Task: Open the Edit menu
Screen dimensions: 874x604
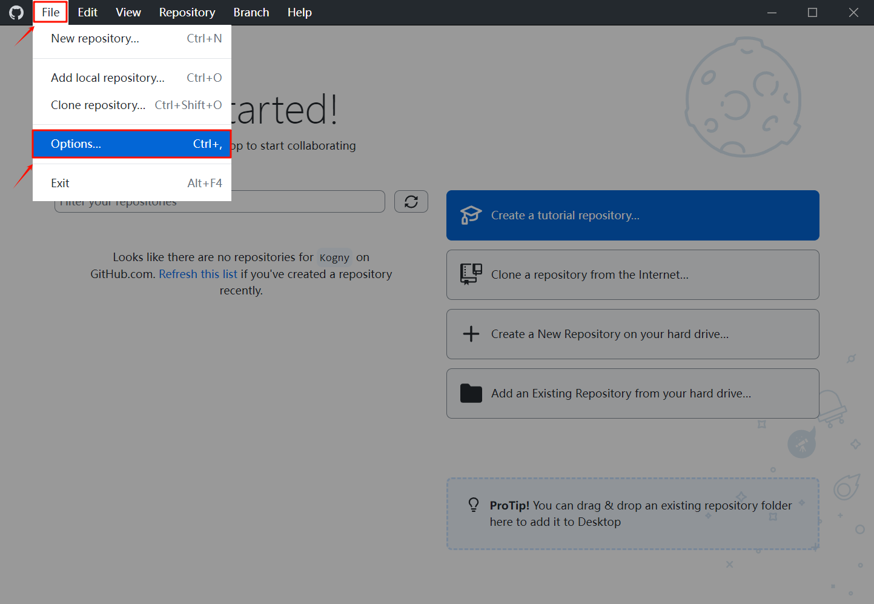Action: click(87, 12)
